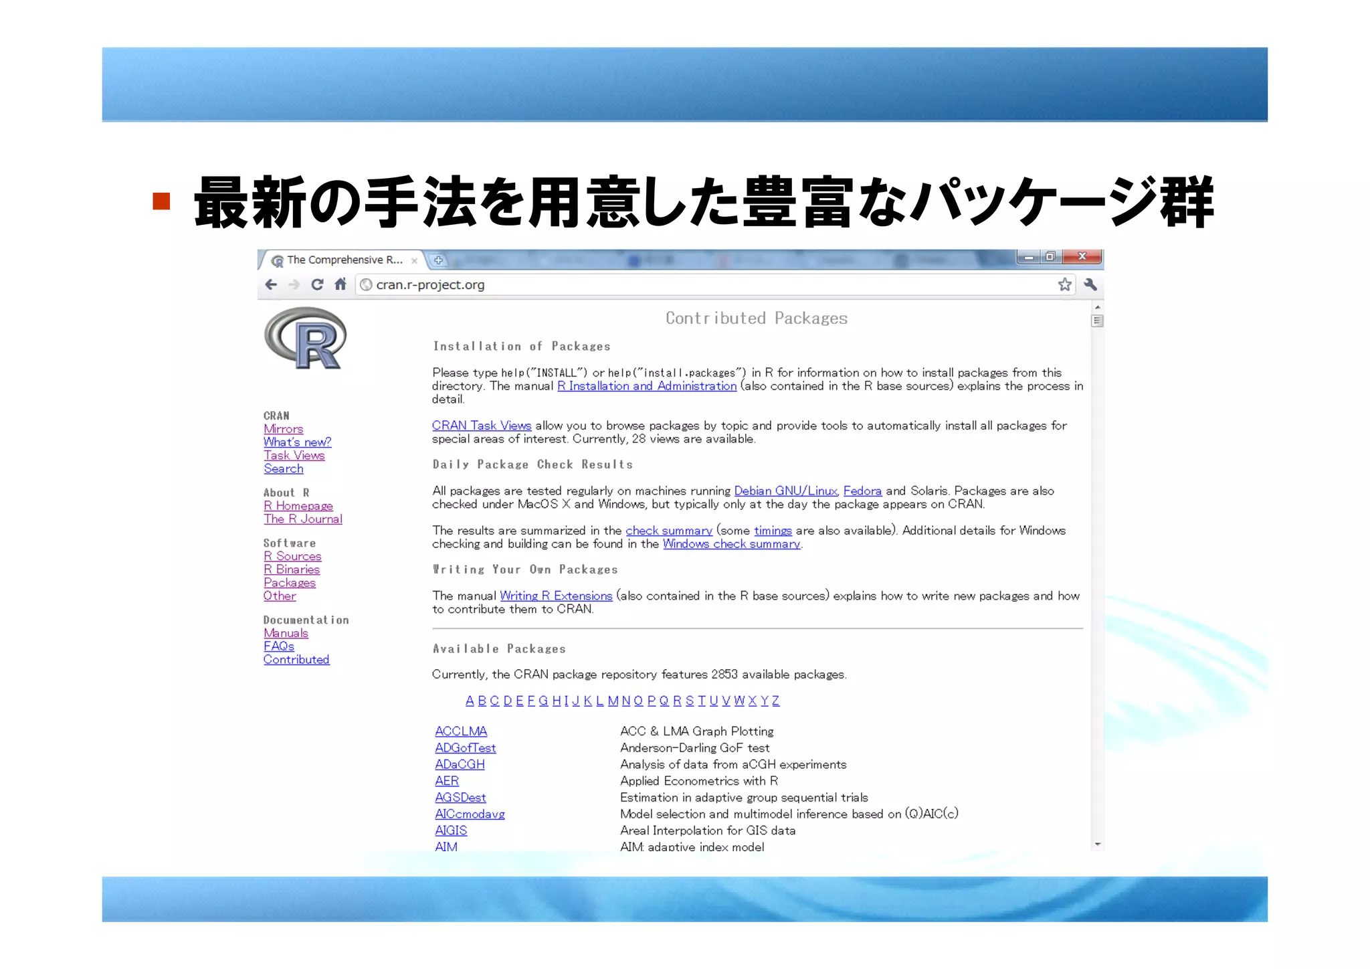The width and height of the screenshot is (1370, 969).
Task: Open the check summary link
Action: click(669, 531)
